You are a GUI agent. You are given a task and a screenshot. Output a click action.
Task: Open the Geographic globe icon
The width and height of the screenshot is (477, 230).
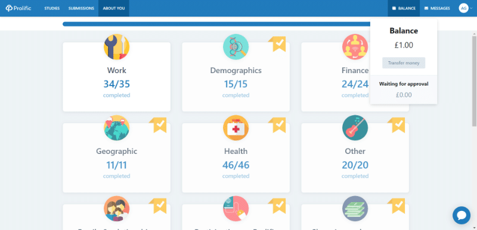(116, 128)
